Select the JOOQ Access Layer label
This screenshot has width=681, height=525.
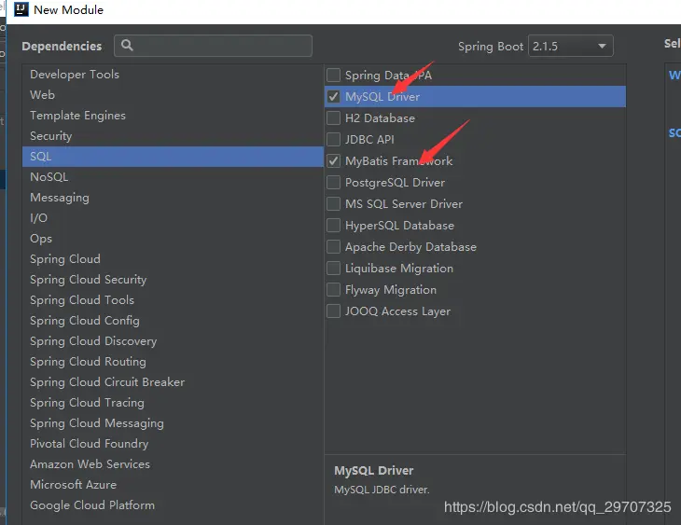397,311
